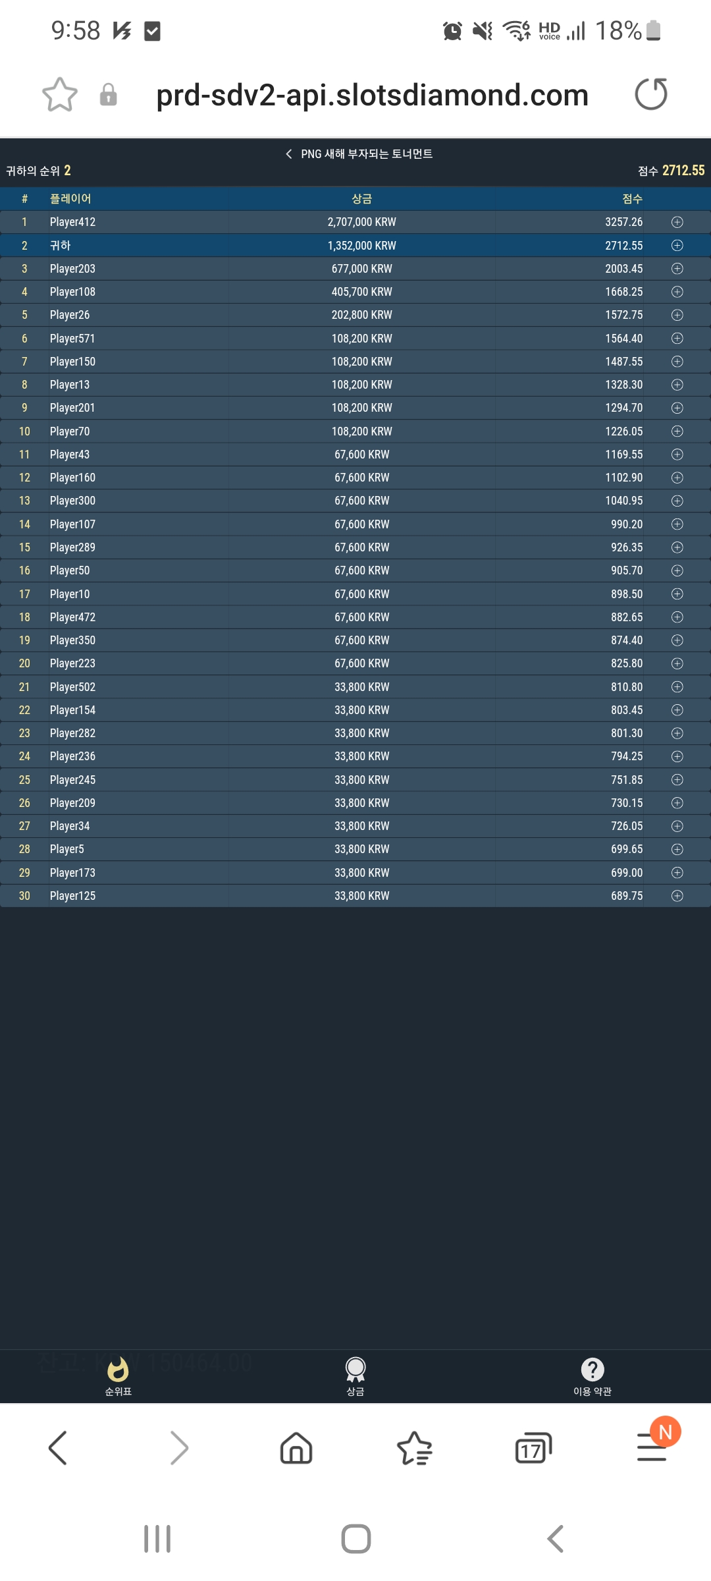The height and width of the screenshot is (1581, 711).
Task: Expand details for Player203 row
Action: (x=677, y=269)
